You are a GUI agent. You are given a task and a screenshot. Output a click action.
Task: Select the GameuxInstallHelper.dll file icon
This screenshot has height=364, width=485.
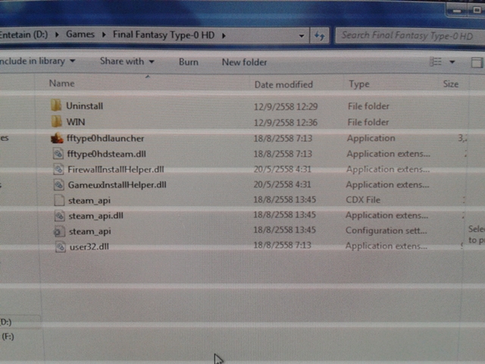pos(60,184)
